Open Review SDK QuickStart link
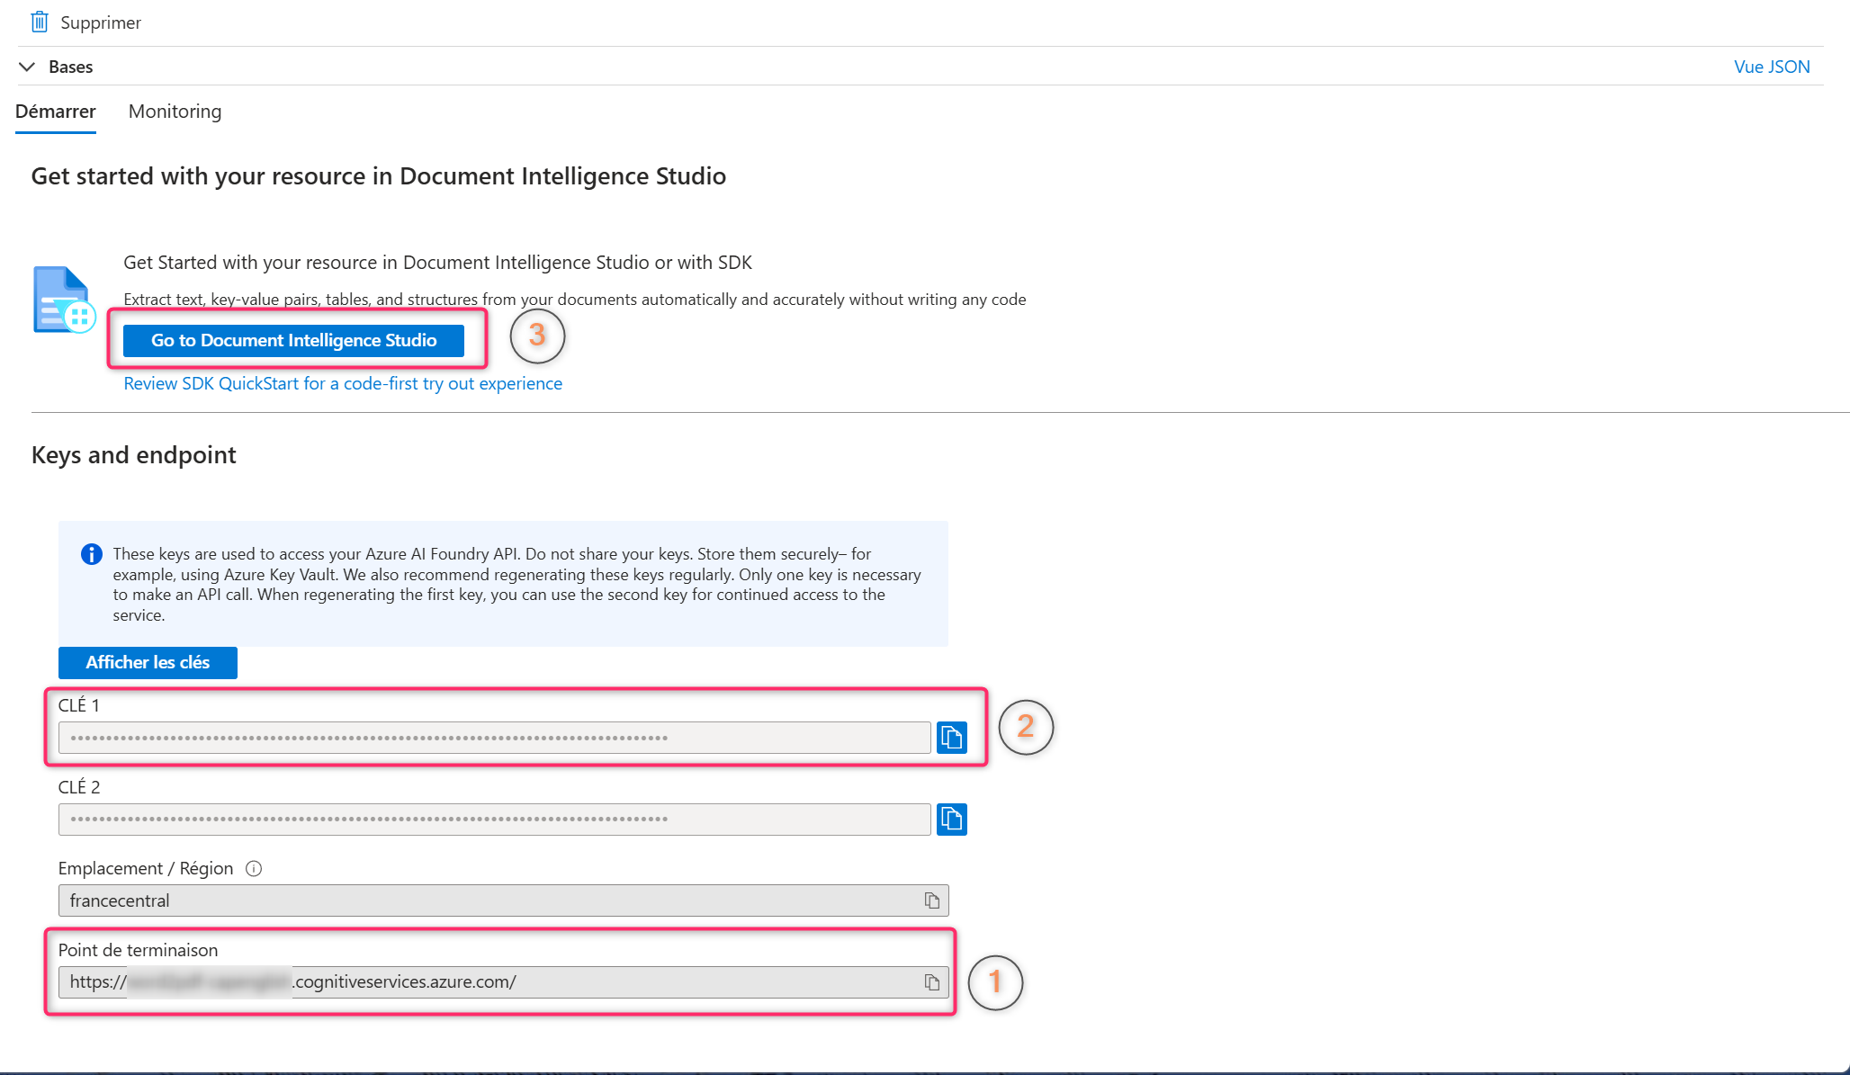Viewport: 1850px width, 1075px height. point(343,383)
